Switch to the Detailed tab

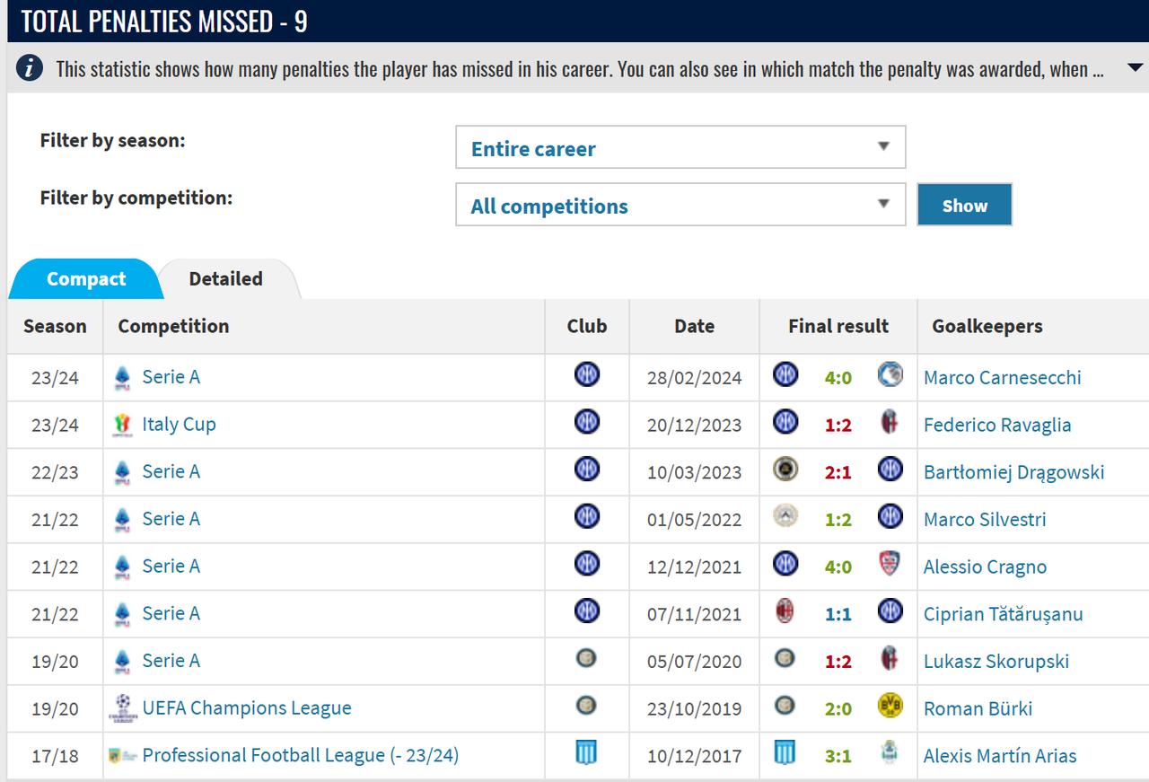tap(226, 279)
